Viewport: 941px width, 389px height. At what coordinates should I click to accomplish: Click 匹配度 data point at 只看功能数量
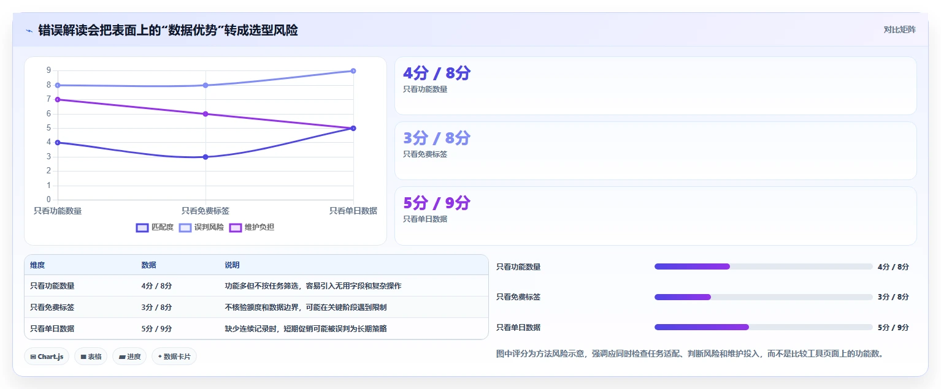[x=58, y=143]
